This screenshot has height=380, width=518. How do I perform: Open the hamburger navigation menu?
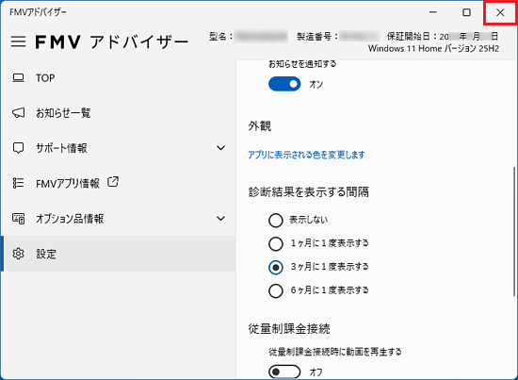(18, 41)
